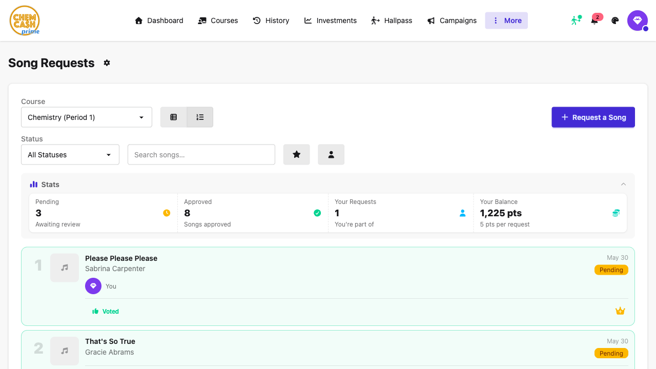Click the Please Please Please song title
The image size is (656, 369).
[x=121, y=258]
